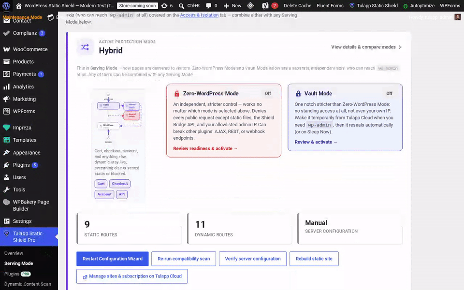Select Tulapp Static Shield Pro sidebar item
464x290 pixels.
[x=29, y=237]
